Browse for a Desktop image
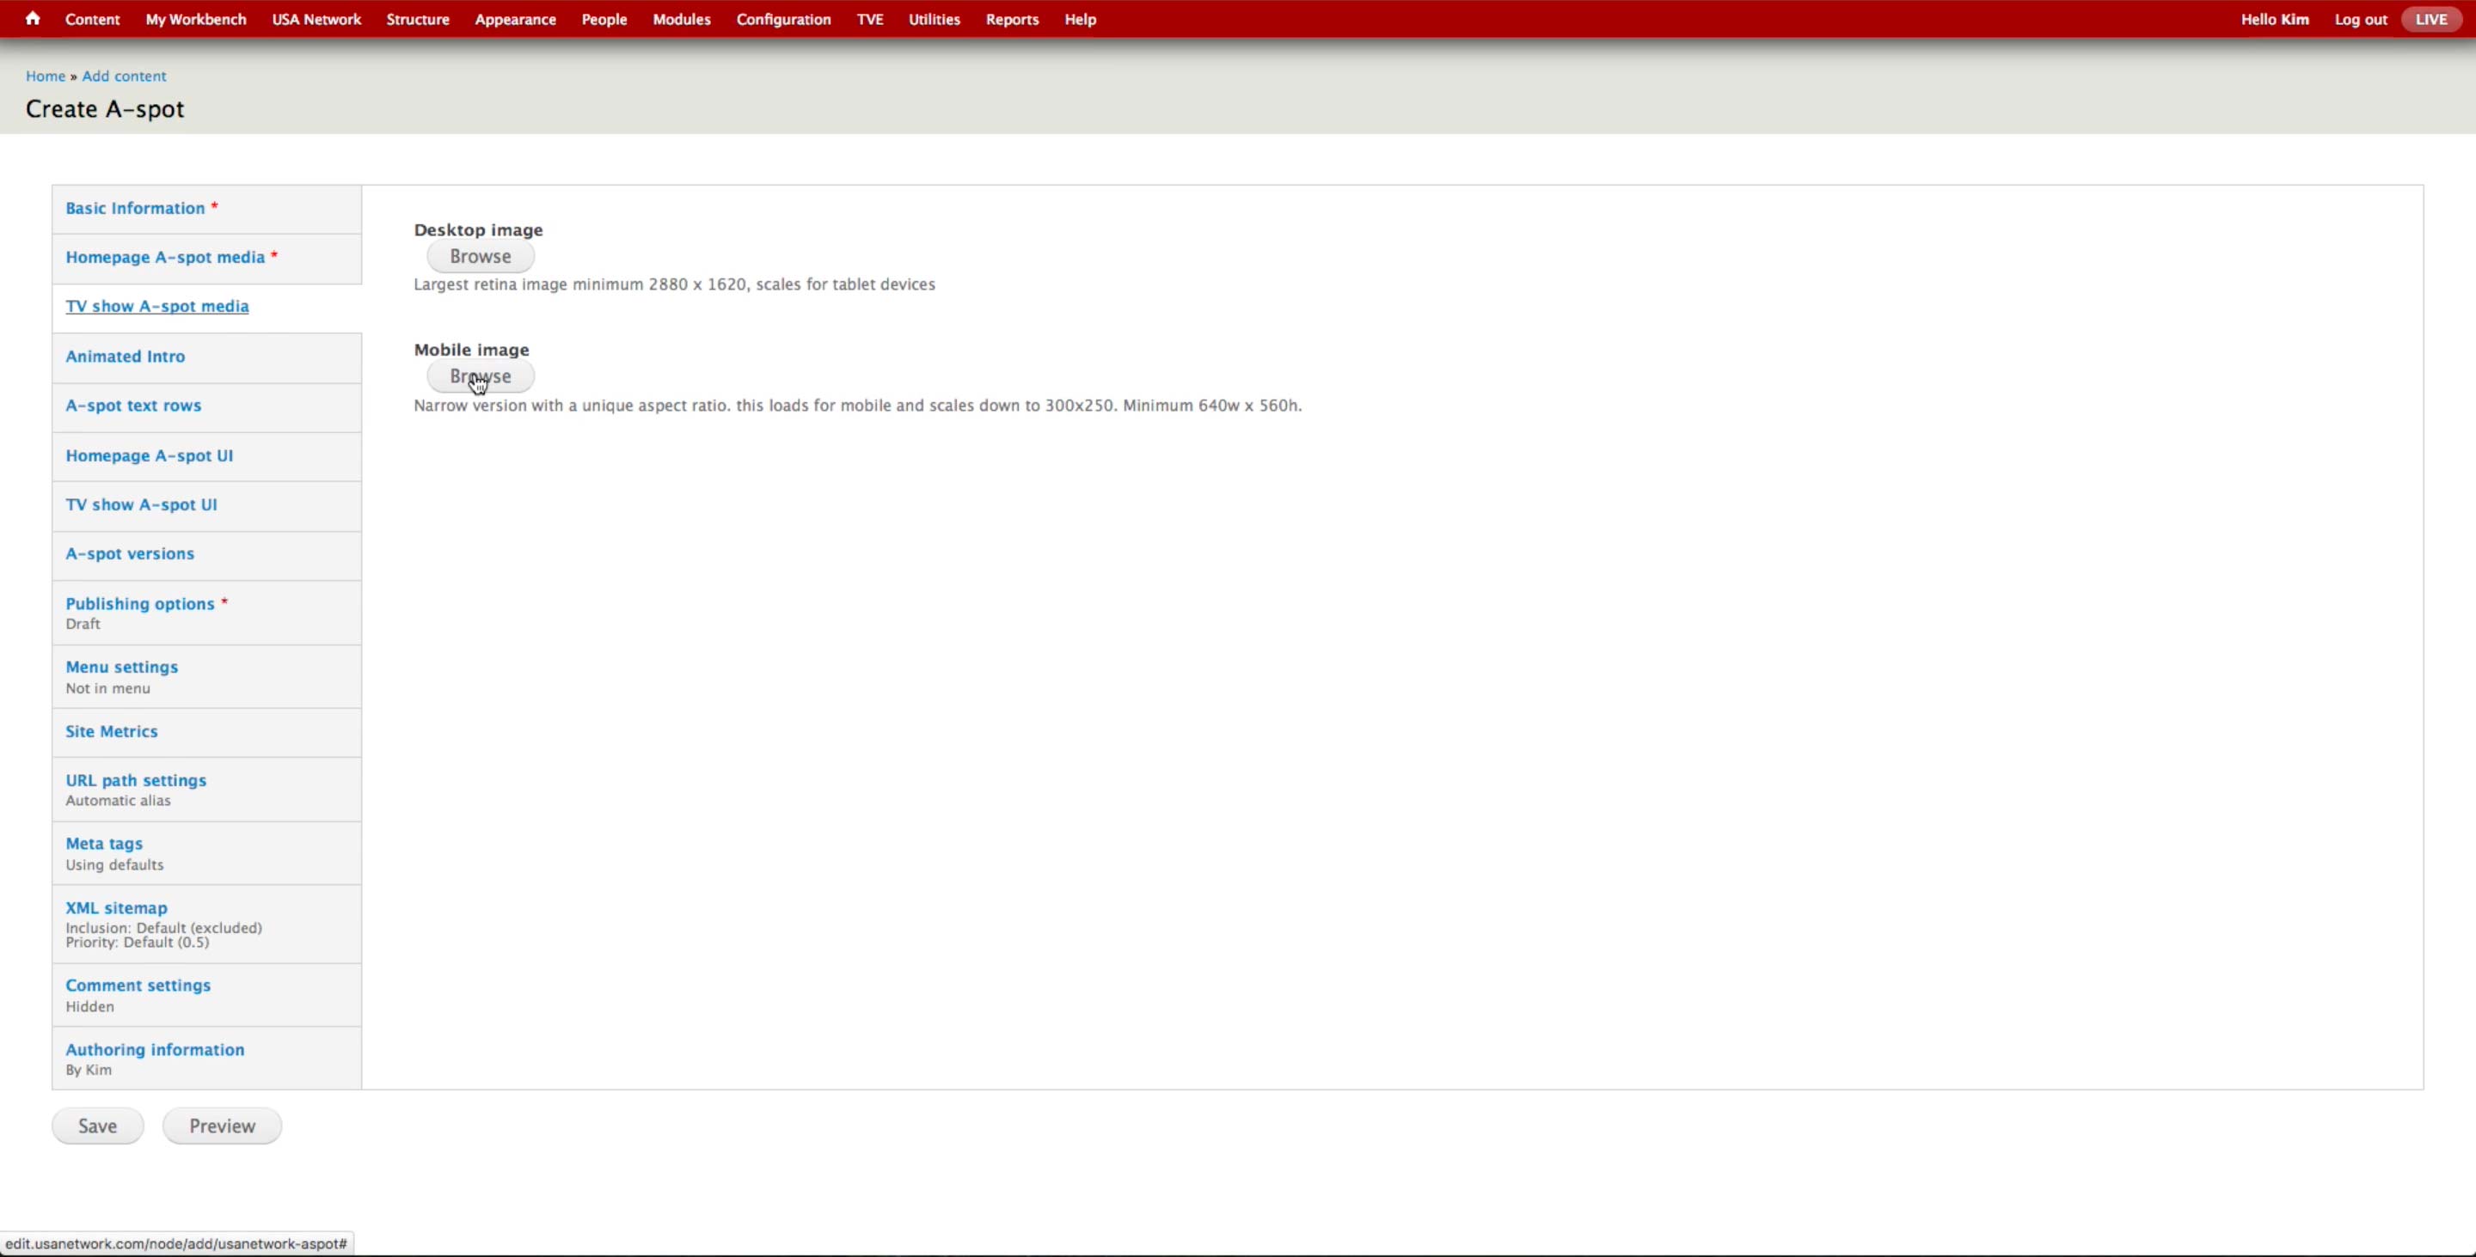The width and height of the screenshot is (2476, 1257). [480, 256]
